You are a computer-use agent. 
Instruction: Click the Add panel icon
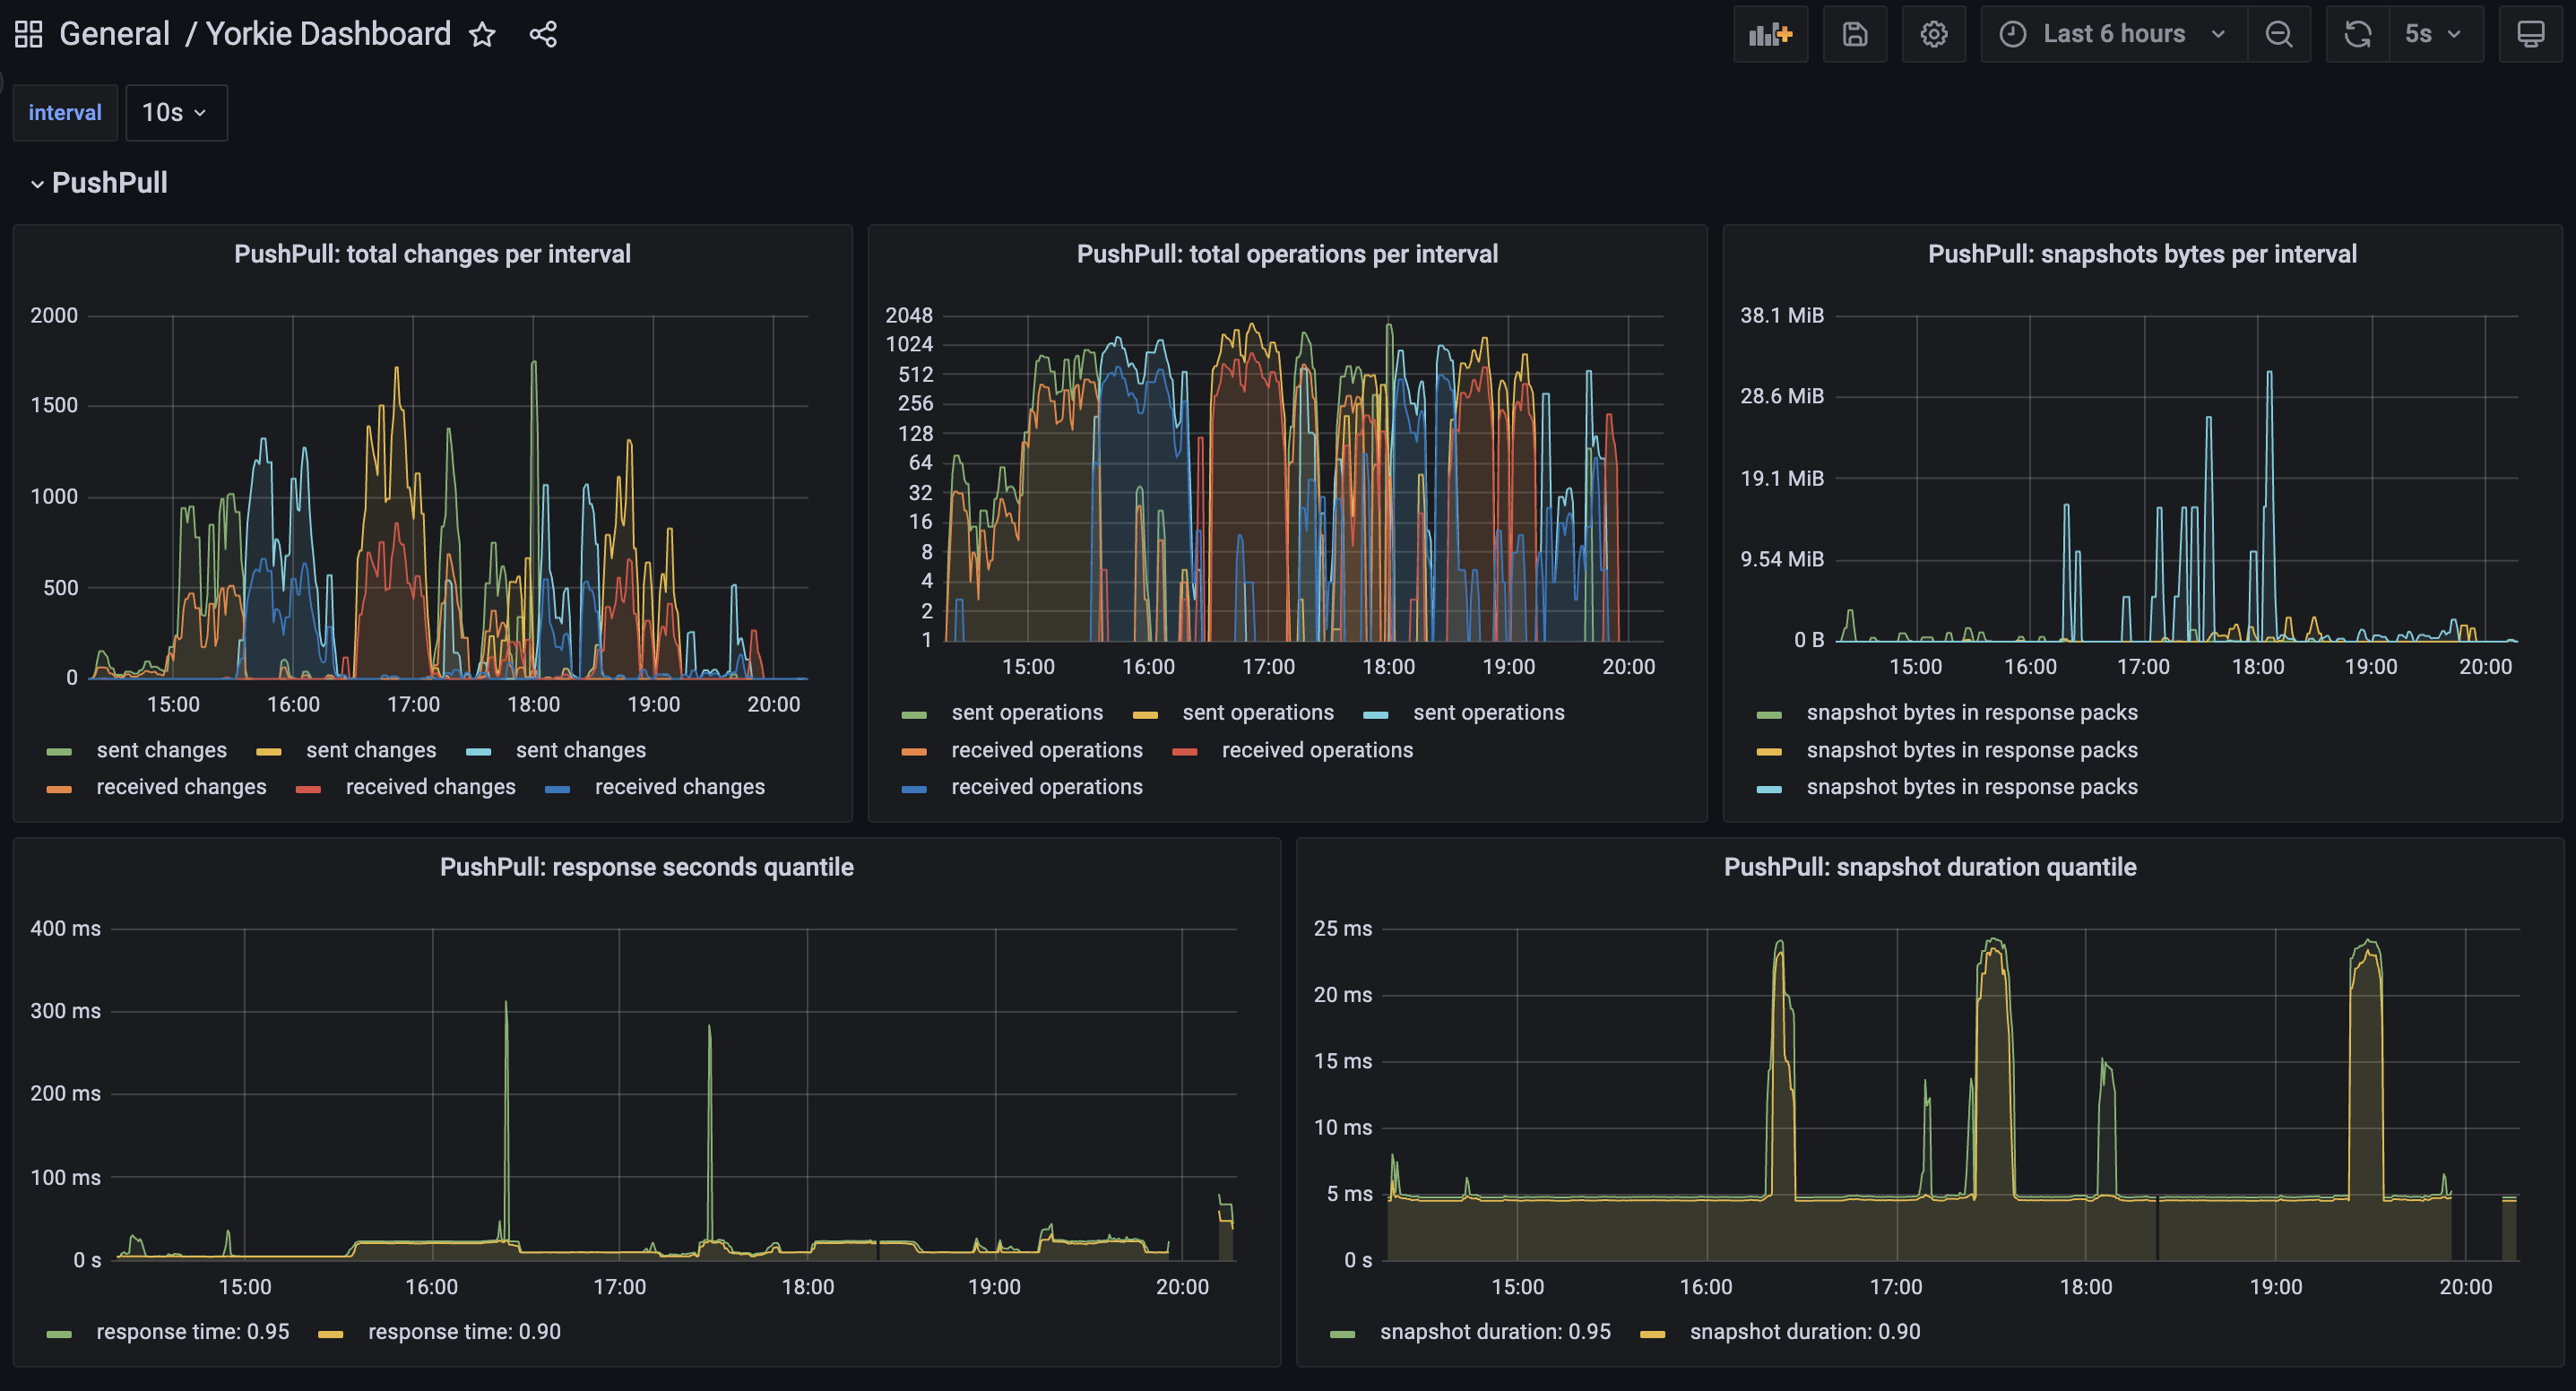1769,34
